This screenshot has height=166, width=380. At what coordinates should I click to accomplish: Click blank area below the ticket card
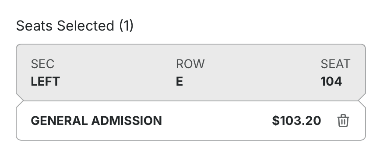coord(190,153)
